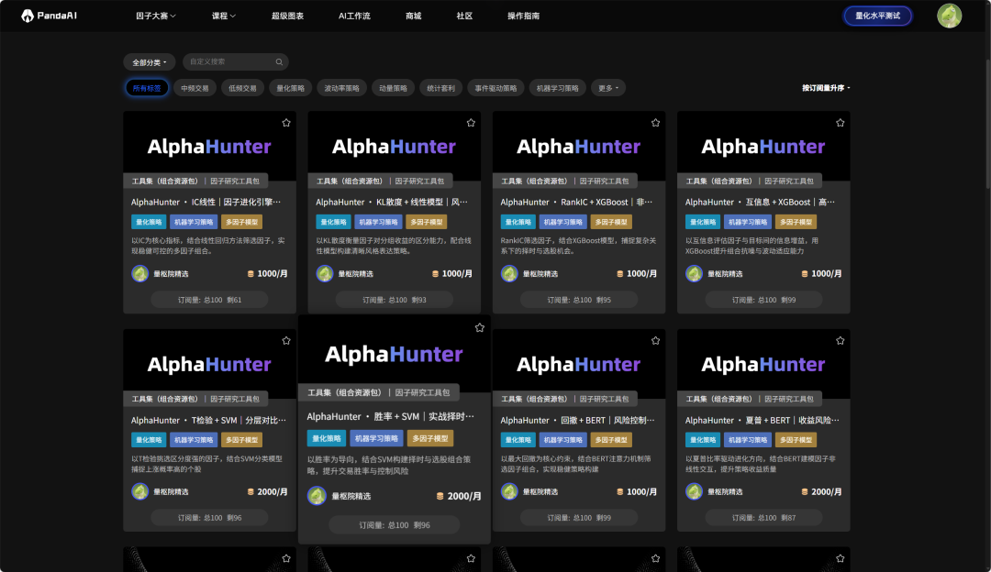The height and width of the screenshot is (572, 991).
Task: Select the 所有标签 filter tag
Action: point(147,88)
